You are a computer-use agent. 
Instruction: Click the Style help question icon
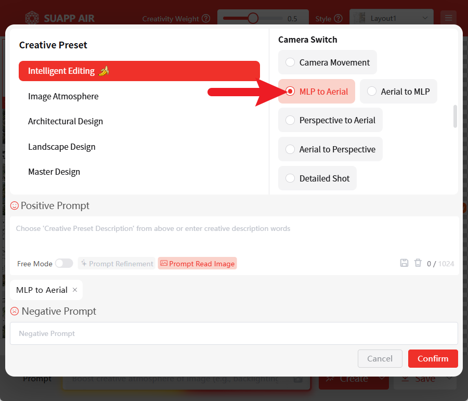[x=339, y=19]
